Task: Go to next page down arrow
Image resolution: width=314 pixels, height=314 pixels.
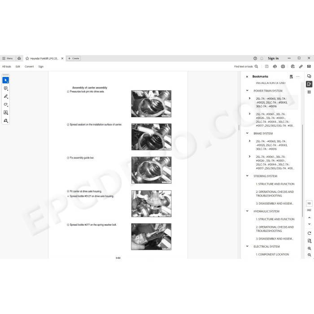Action: click(309, 224)
